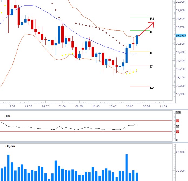Image resolution: width=188 pixels, height=181 pixels.
Task: Click the green R2 resistance line
Action: tap(140, 17)
